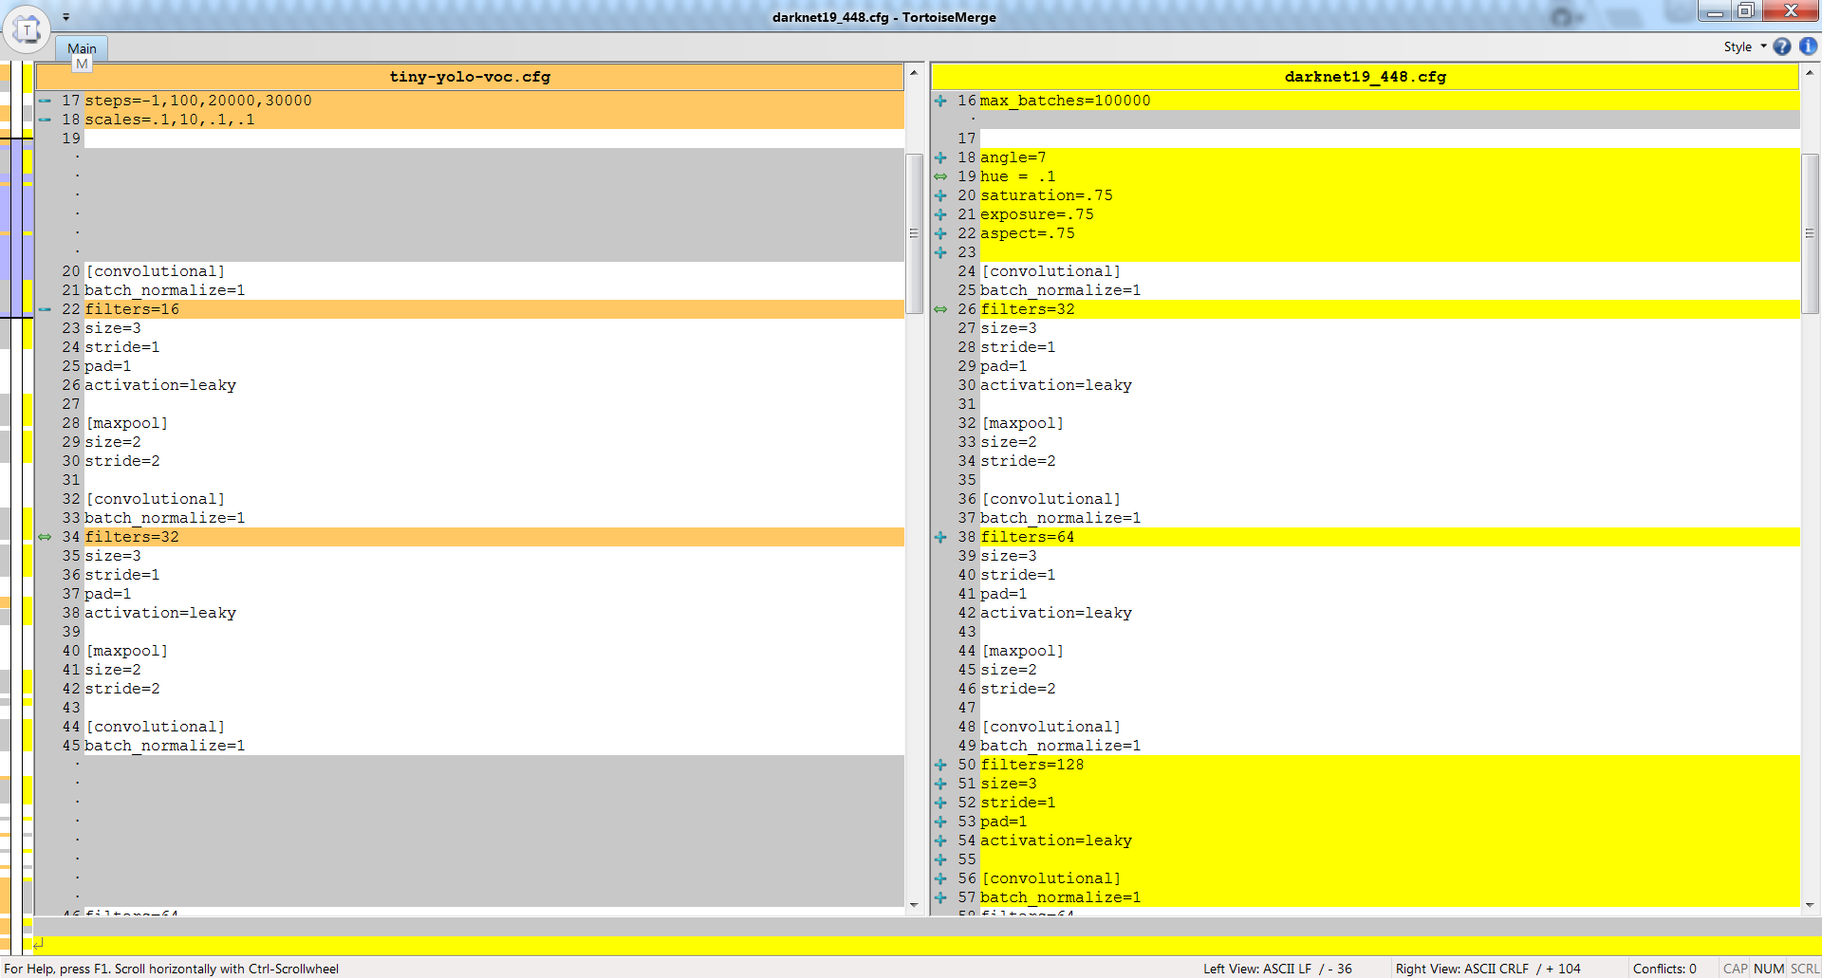Screen dimensions: 1822x979
Task: Click left pane scrollbar up arrow
Action: tap(914, 73)
